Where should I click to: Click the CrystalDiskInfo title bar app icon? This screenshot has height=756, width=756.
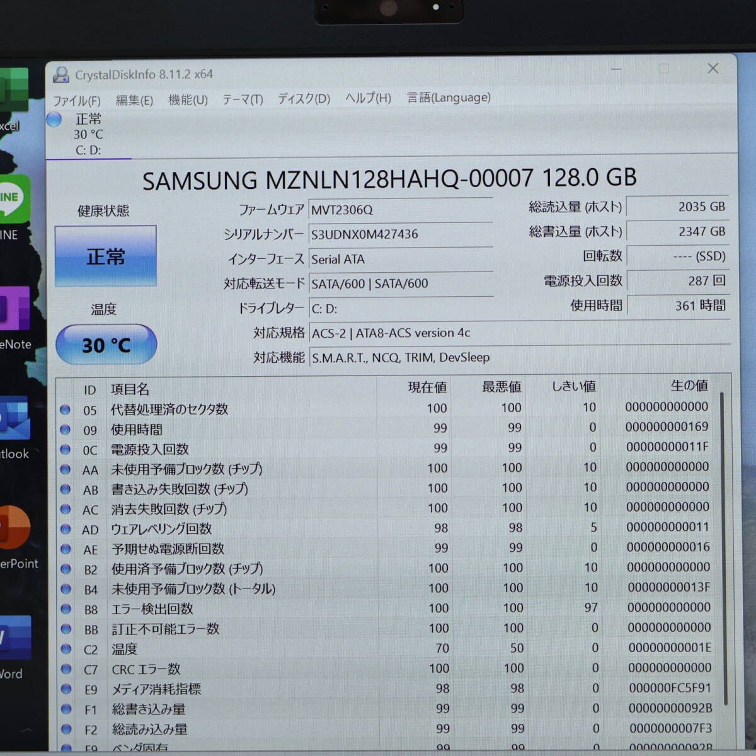click(61, 75)
